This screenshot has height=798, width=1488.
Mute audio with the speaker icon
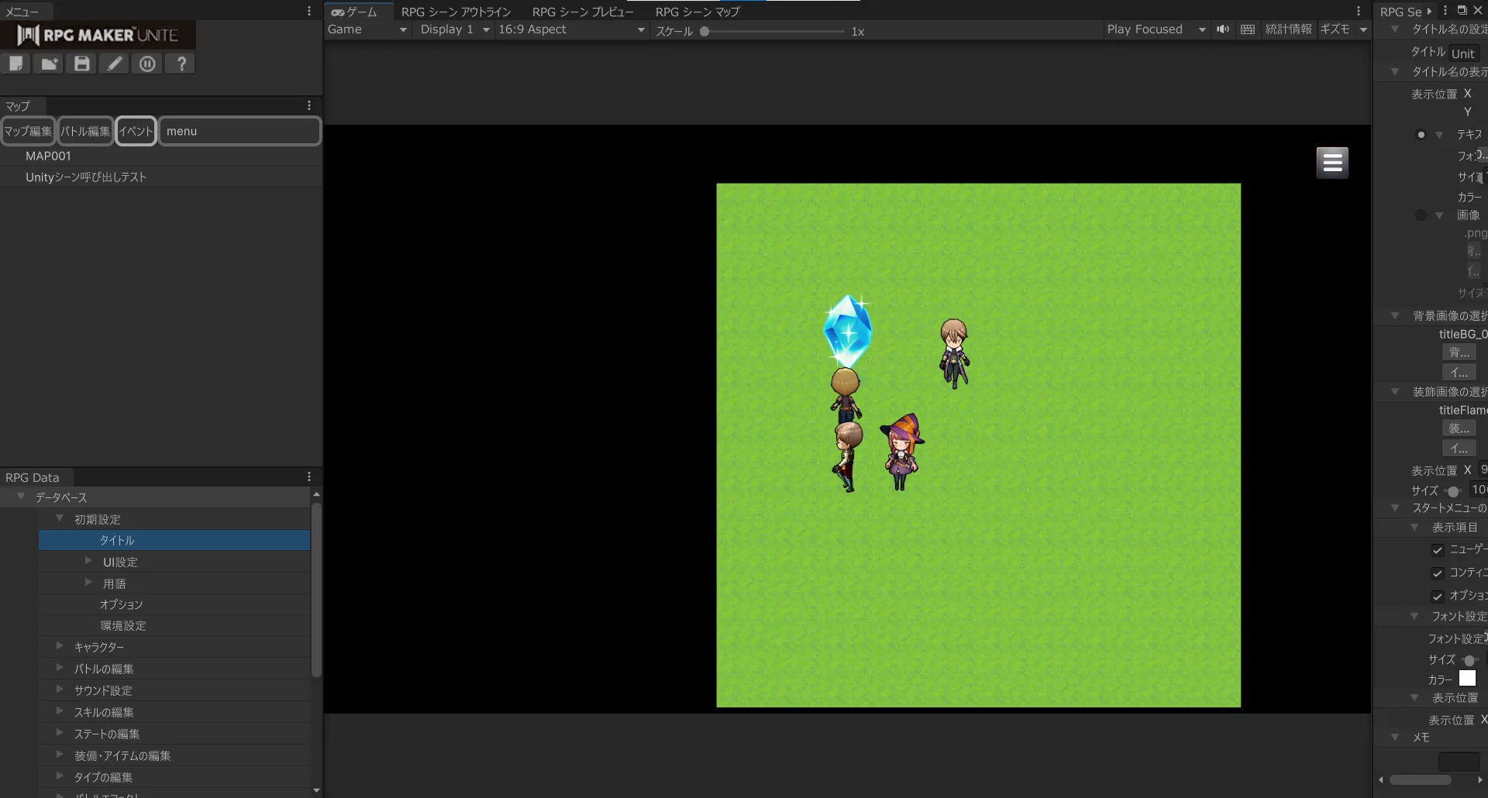click(x=1223, y=29)
